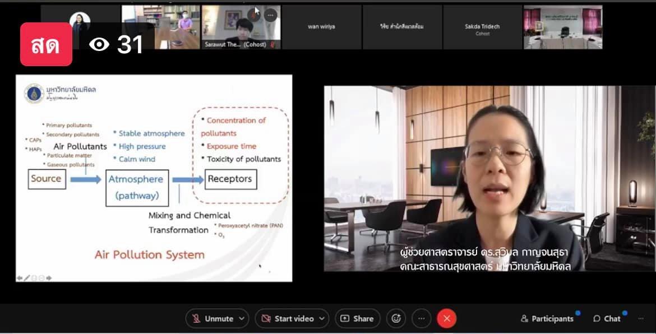Viewport: 656px width, 334px height.
Task: Click the red live badge
Action: tap(46, 44)
